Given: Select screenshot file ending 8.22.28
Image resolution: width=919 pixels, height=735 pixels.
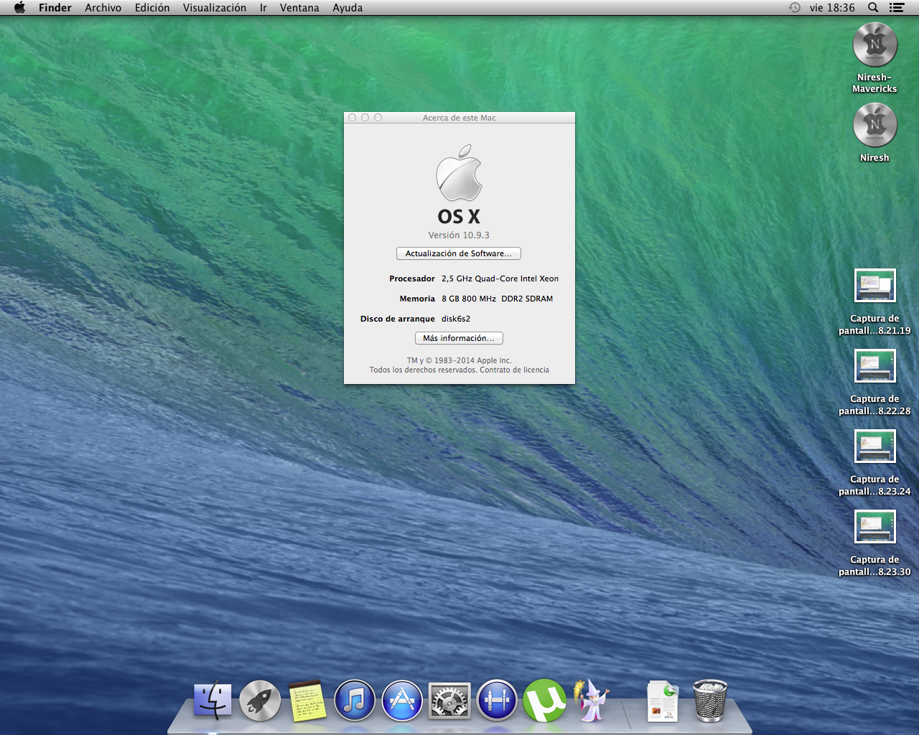Looking at the screenshot, I should [x=874, y=366].
